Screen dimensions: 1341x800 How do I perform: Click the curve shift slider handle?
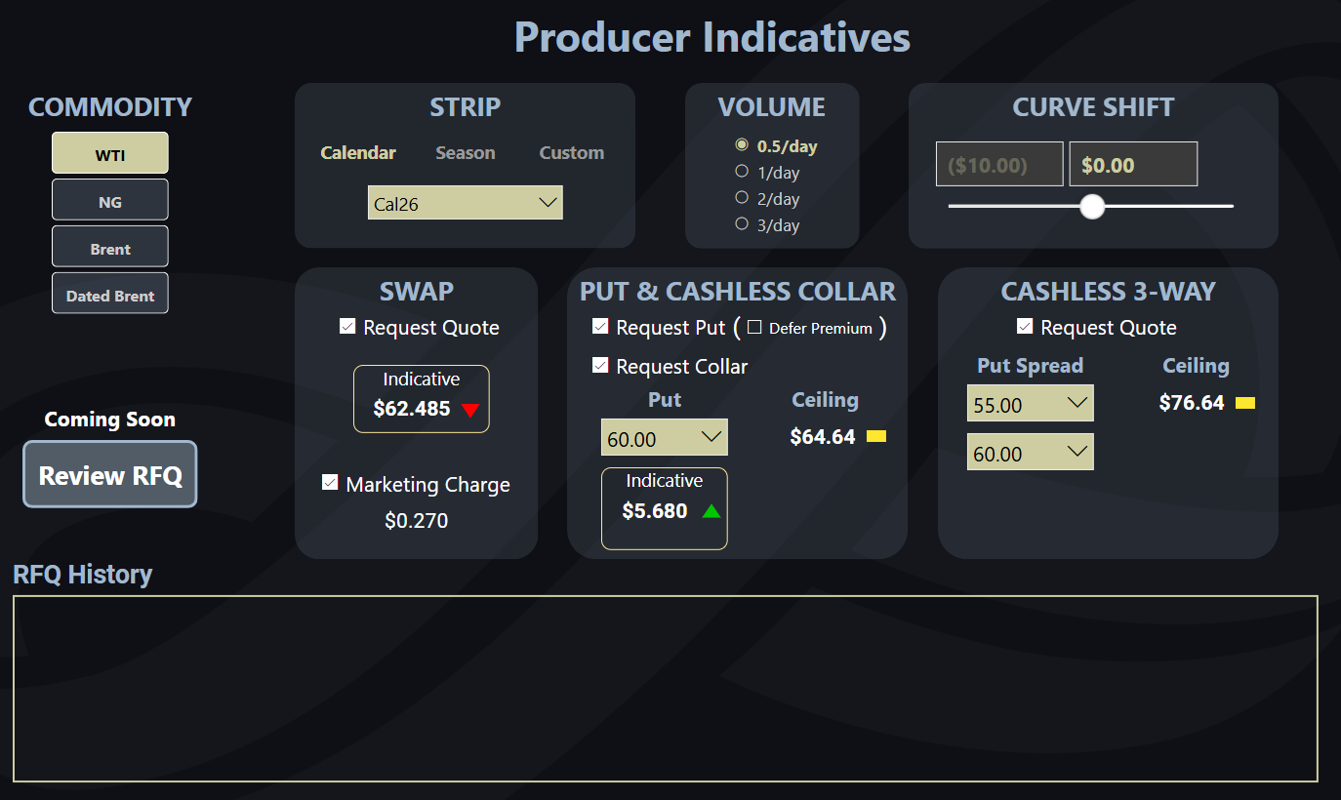pos(1092,206)
